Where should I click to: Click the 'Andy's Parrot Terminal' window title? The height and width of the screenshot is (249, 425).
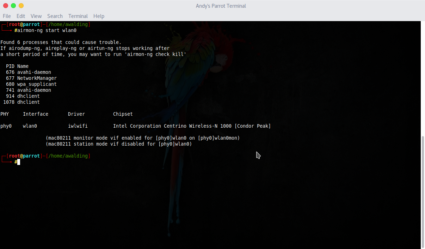(221, 6)
